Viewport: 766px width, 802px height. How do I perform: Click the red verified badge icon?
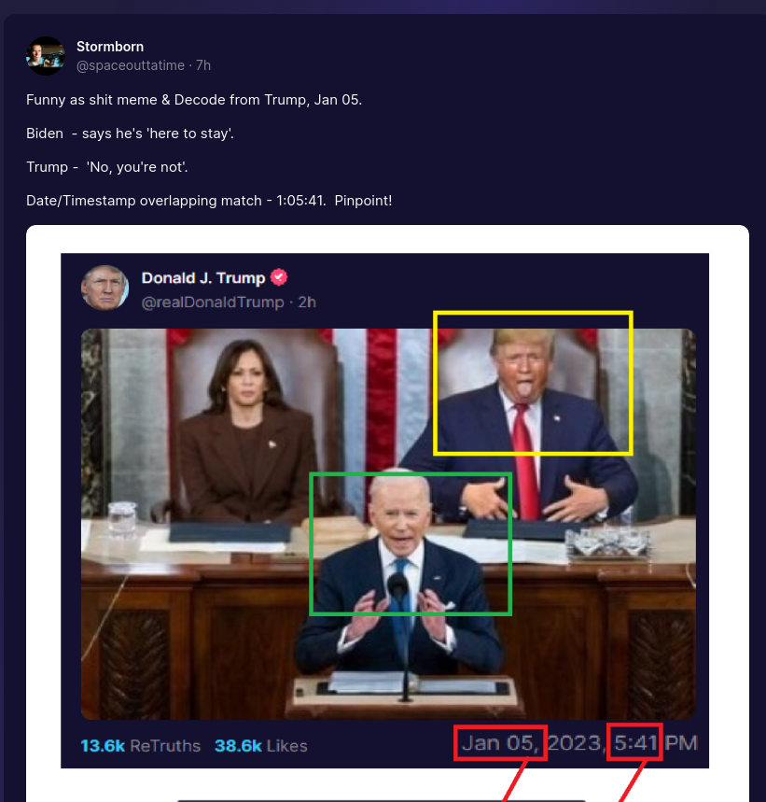pyautogui.click(x=278, y=277)
